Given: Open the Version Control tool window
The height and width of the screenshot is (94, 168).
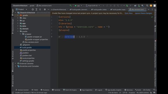Looking at the screenshot, I should click(22, 90).
